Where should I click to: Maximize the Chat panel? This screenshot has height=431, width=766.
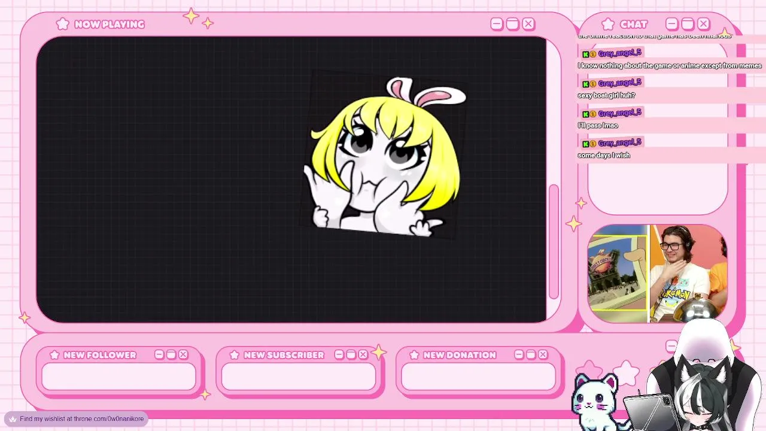click(688, 24)
